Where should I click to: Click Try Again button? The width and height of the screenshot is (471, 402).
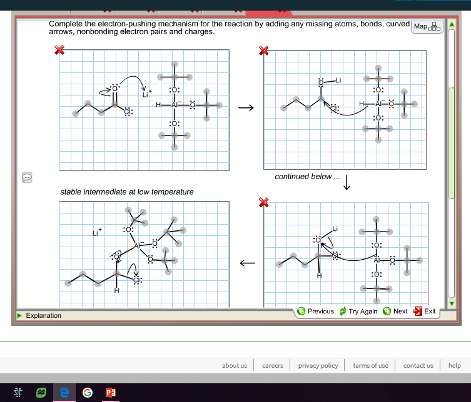tap(358, 311)
